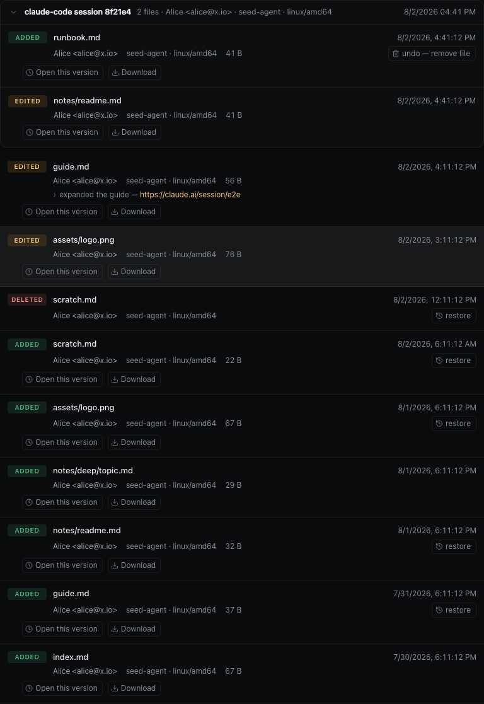Click clock icon on runbook.md Open this version

30,72
